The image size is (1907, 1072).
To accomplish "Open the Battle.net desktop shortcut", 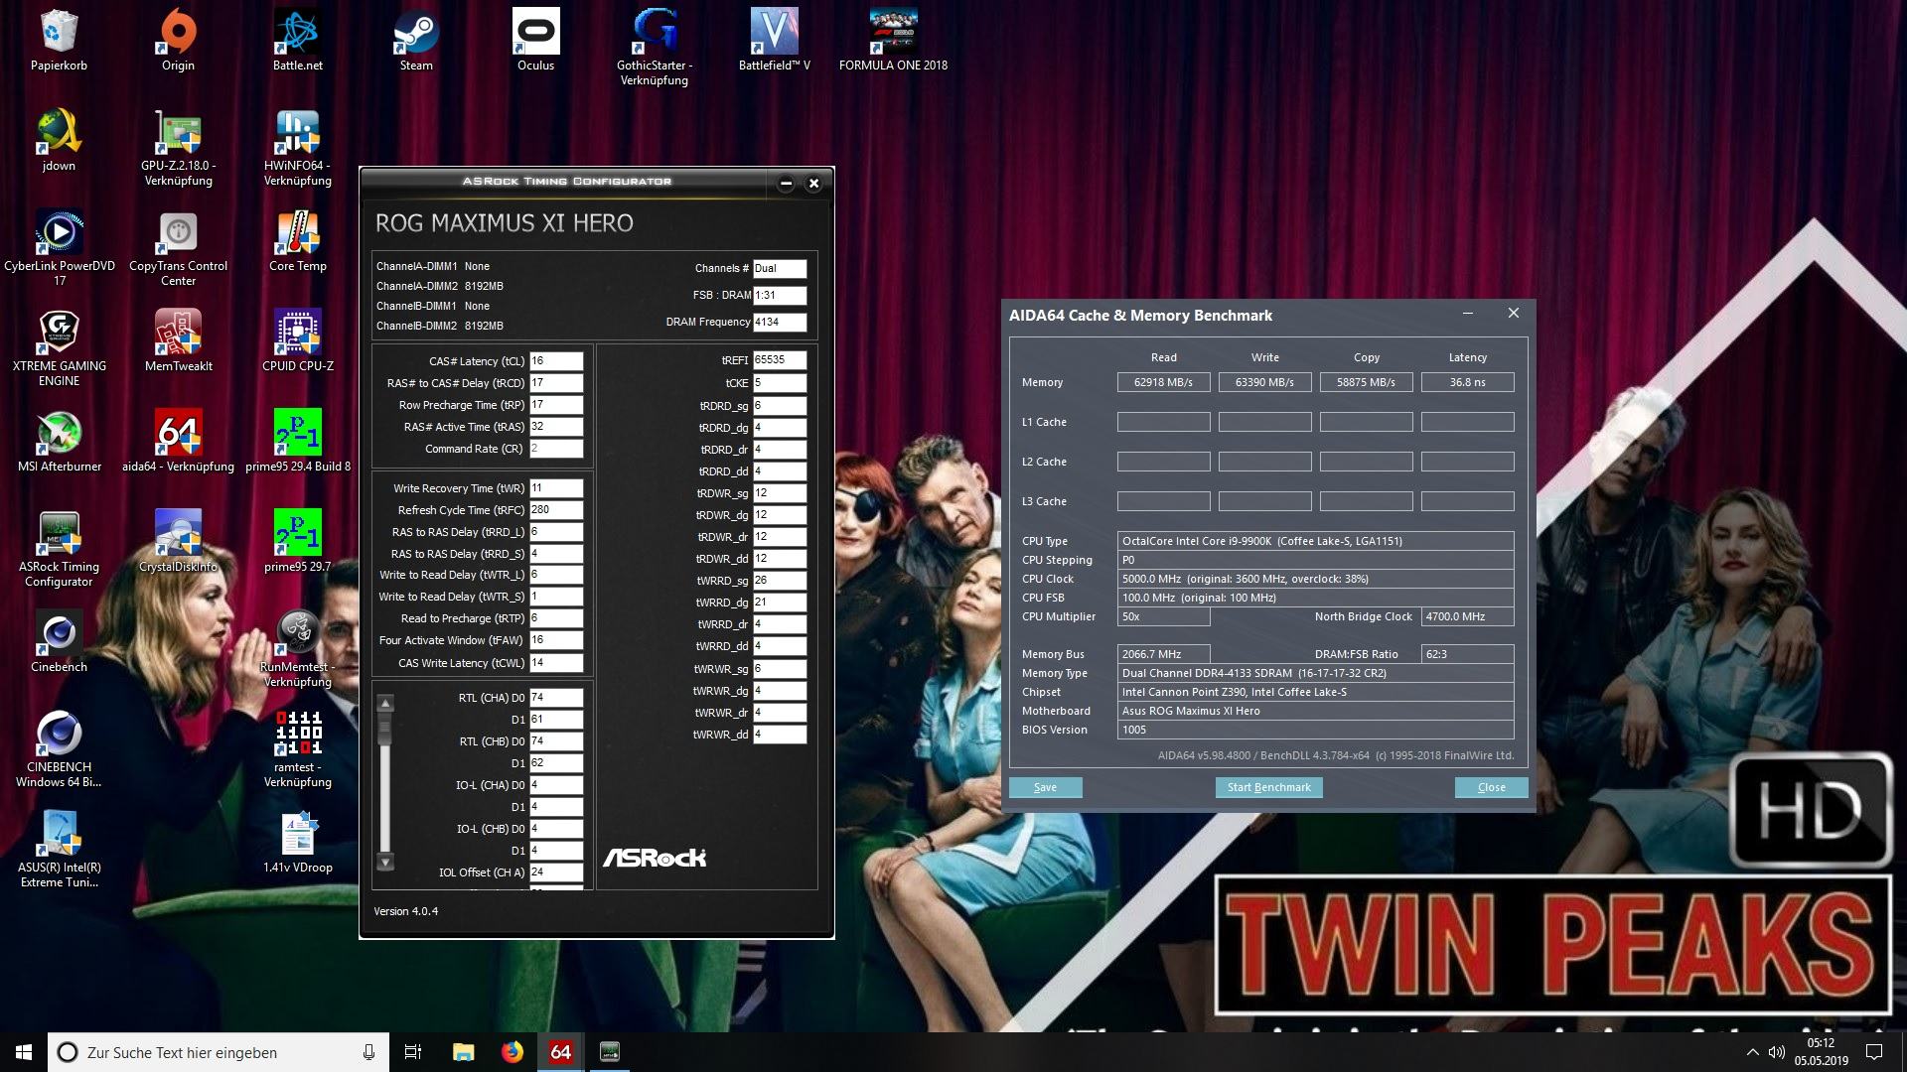I will click(x=297, y=41).
